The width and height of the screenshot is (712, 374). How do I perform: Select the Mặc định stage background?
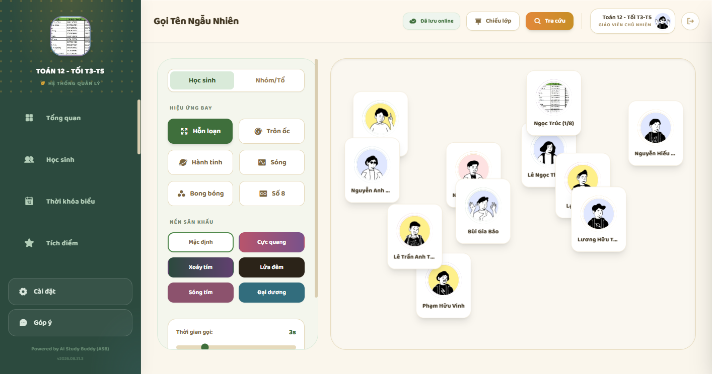[x=200, y=242]
